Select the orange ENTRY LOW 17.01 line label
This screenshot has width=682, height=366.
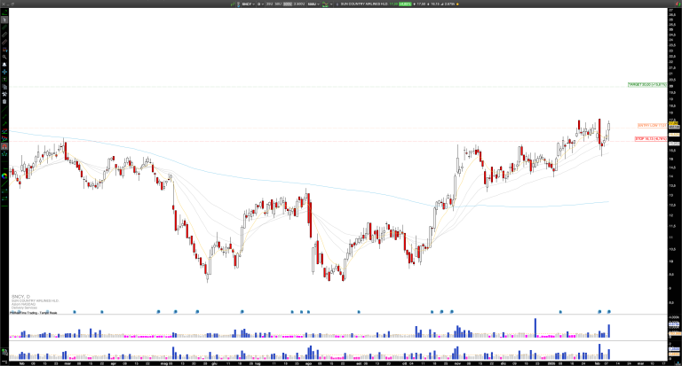click(651, 125)
